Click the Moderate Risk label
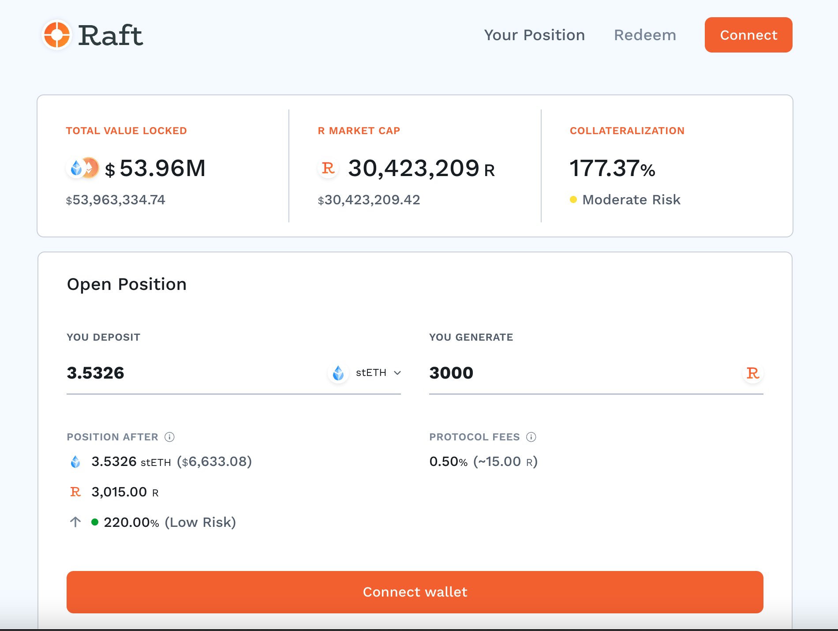 (x=631, y=200)
